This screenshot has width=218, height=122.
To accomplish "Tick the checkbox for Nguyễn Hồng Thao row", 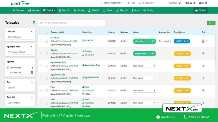I will coord(47,66).
